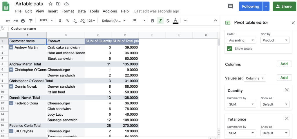This screenshot has height=139, width=297.
Task: Remove the Total price value field
Action: tap(287, 119)
